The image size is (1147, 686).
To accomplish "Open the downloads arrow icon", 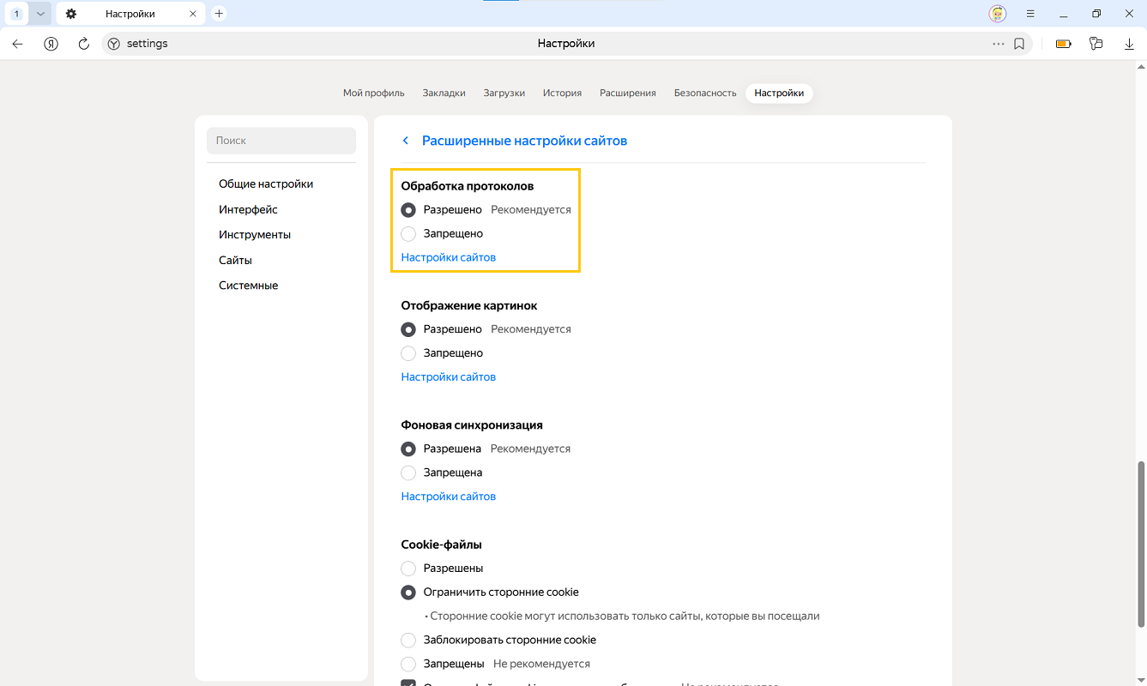I will coord(1129,44).
